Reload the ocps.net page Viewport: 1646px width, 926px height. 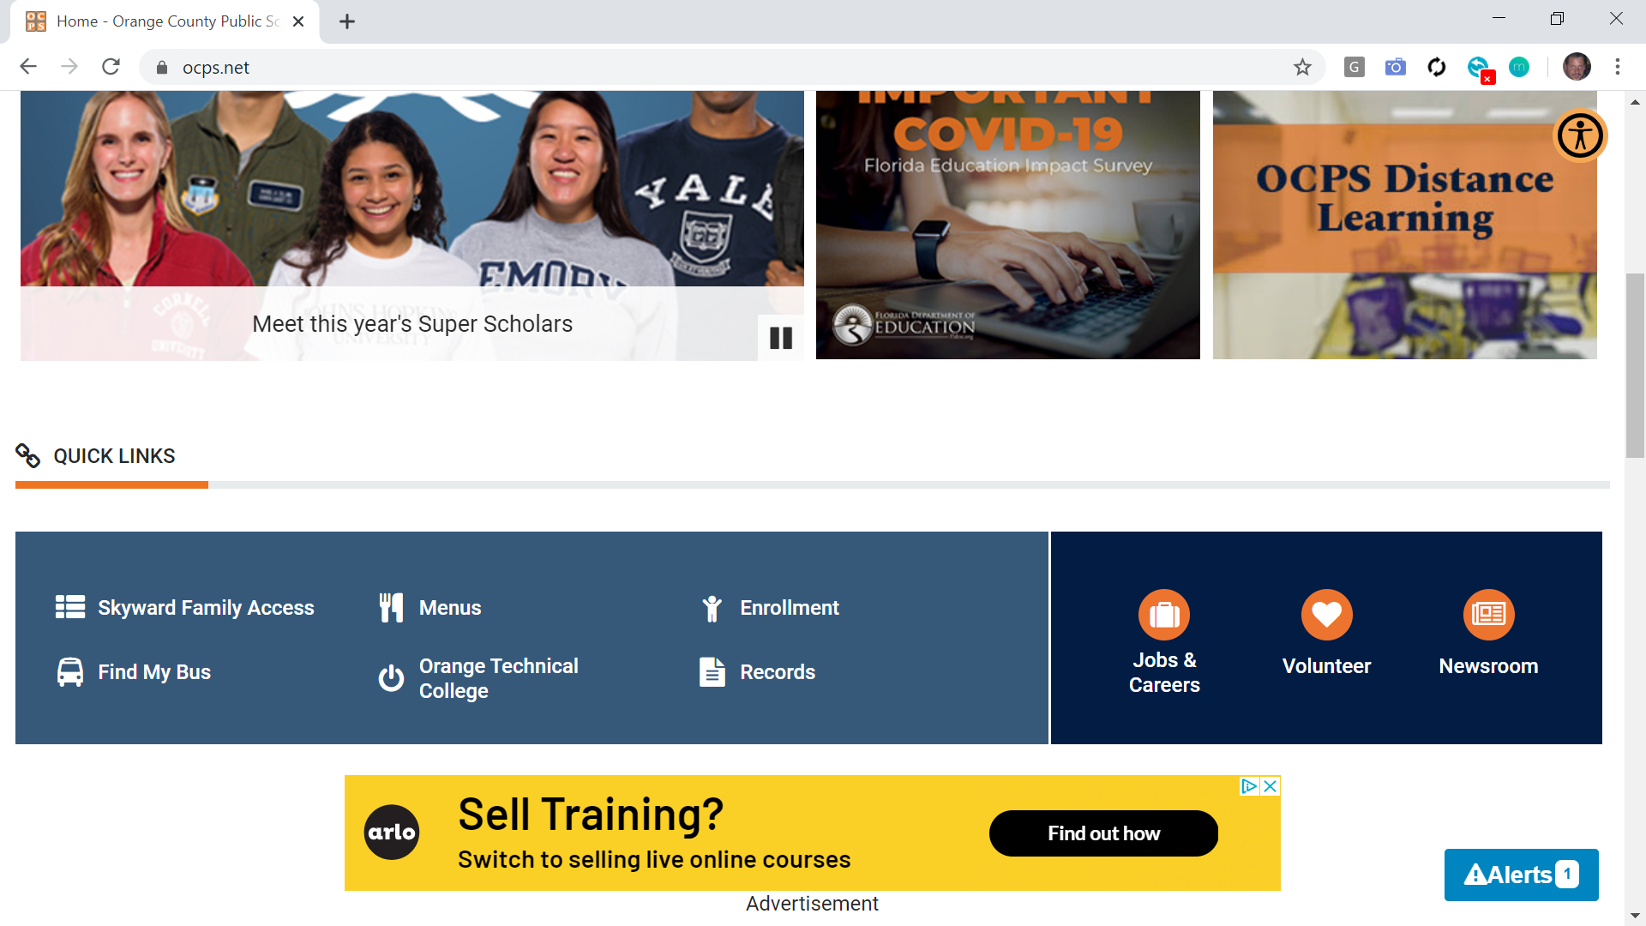[x=111, y=67]
